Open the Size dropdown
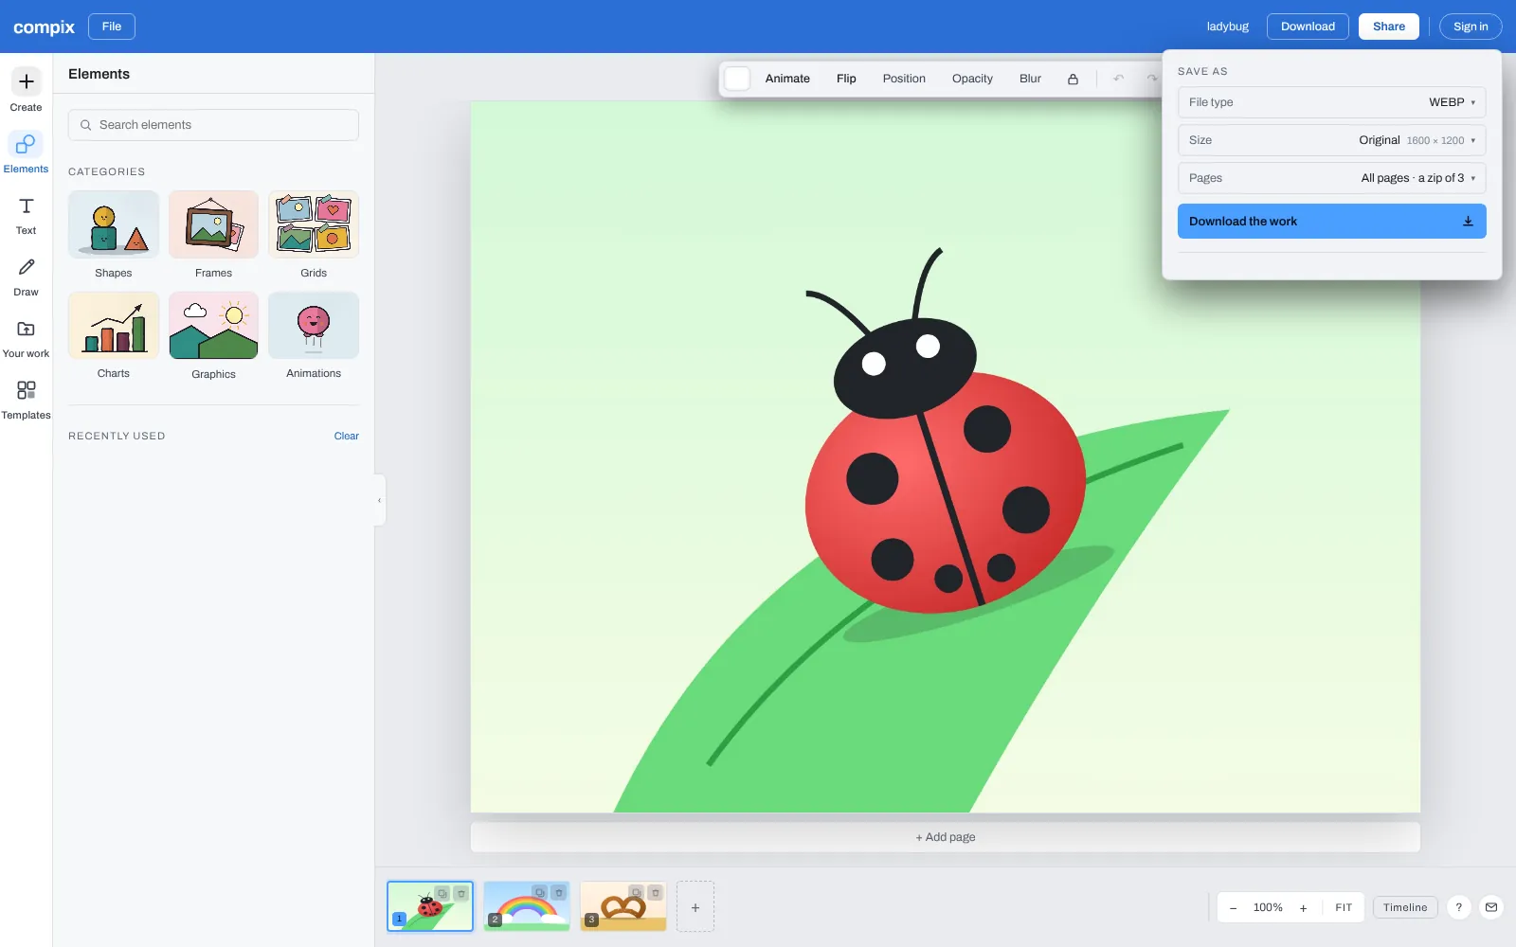Screen dimensions: 1516x947 [1331, 140]
